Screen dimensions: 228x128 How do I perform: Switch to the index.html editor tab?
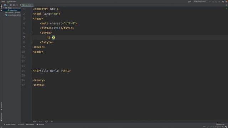pos(27,5)
